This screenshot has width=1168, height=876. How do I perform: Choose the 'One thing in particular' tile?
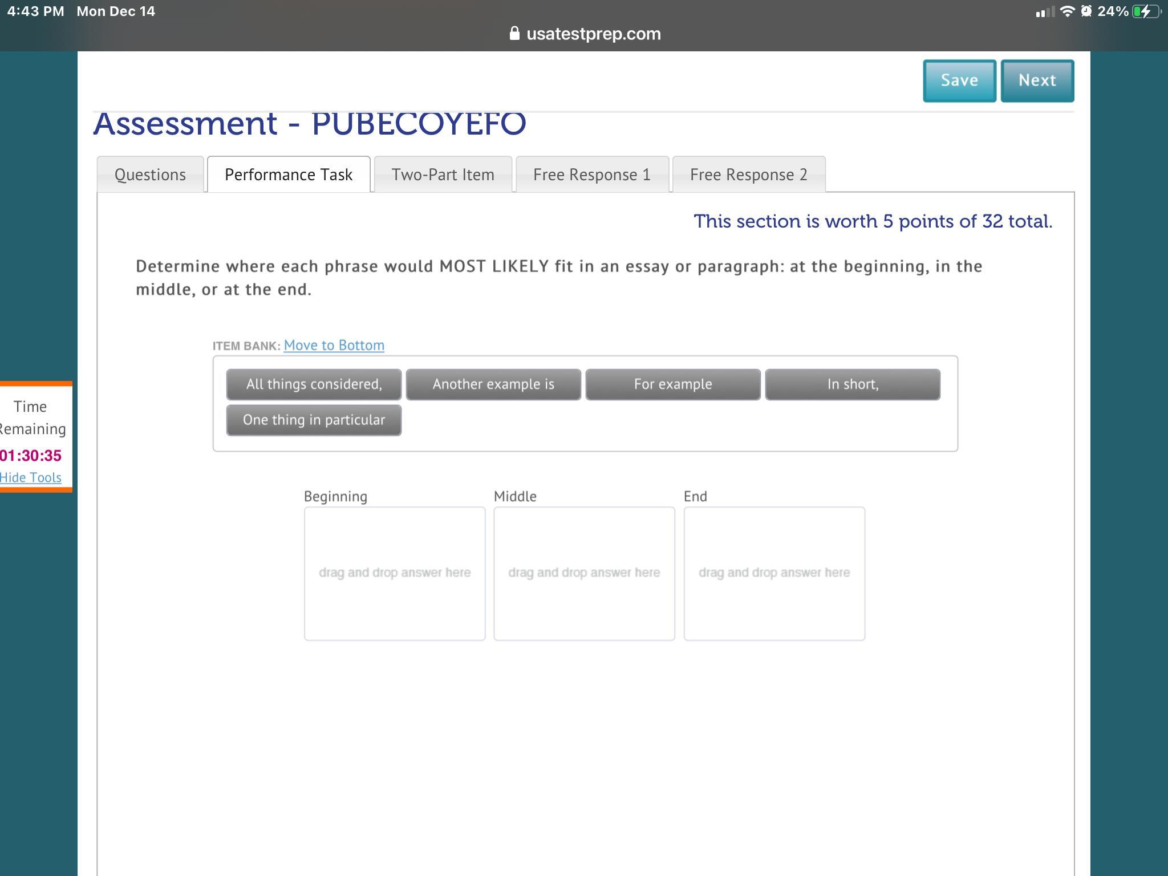tap(314, 420)
